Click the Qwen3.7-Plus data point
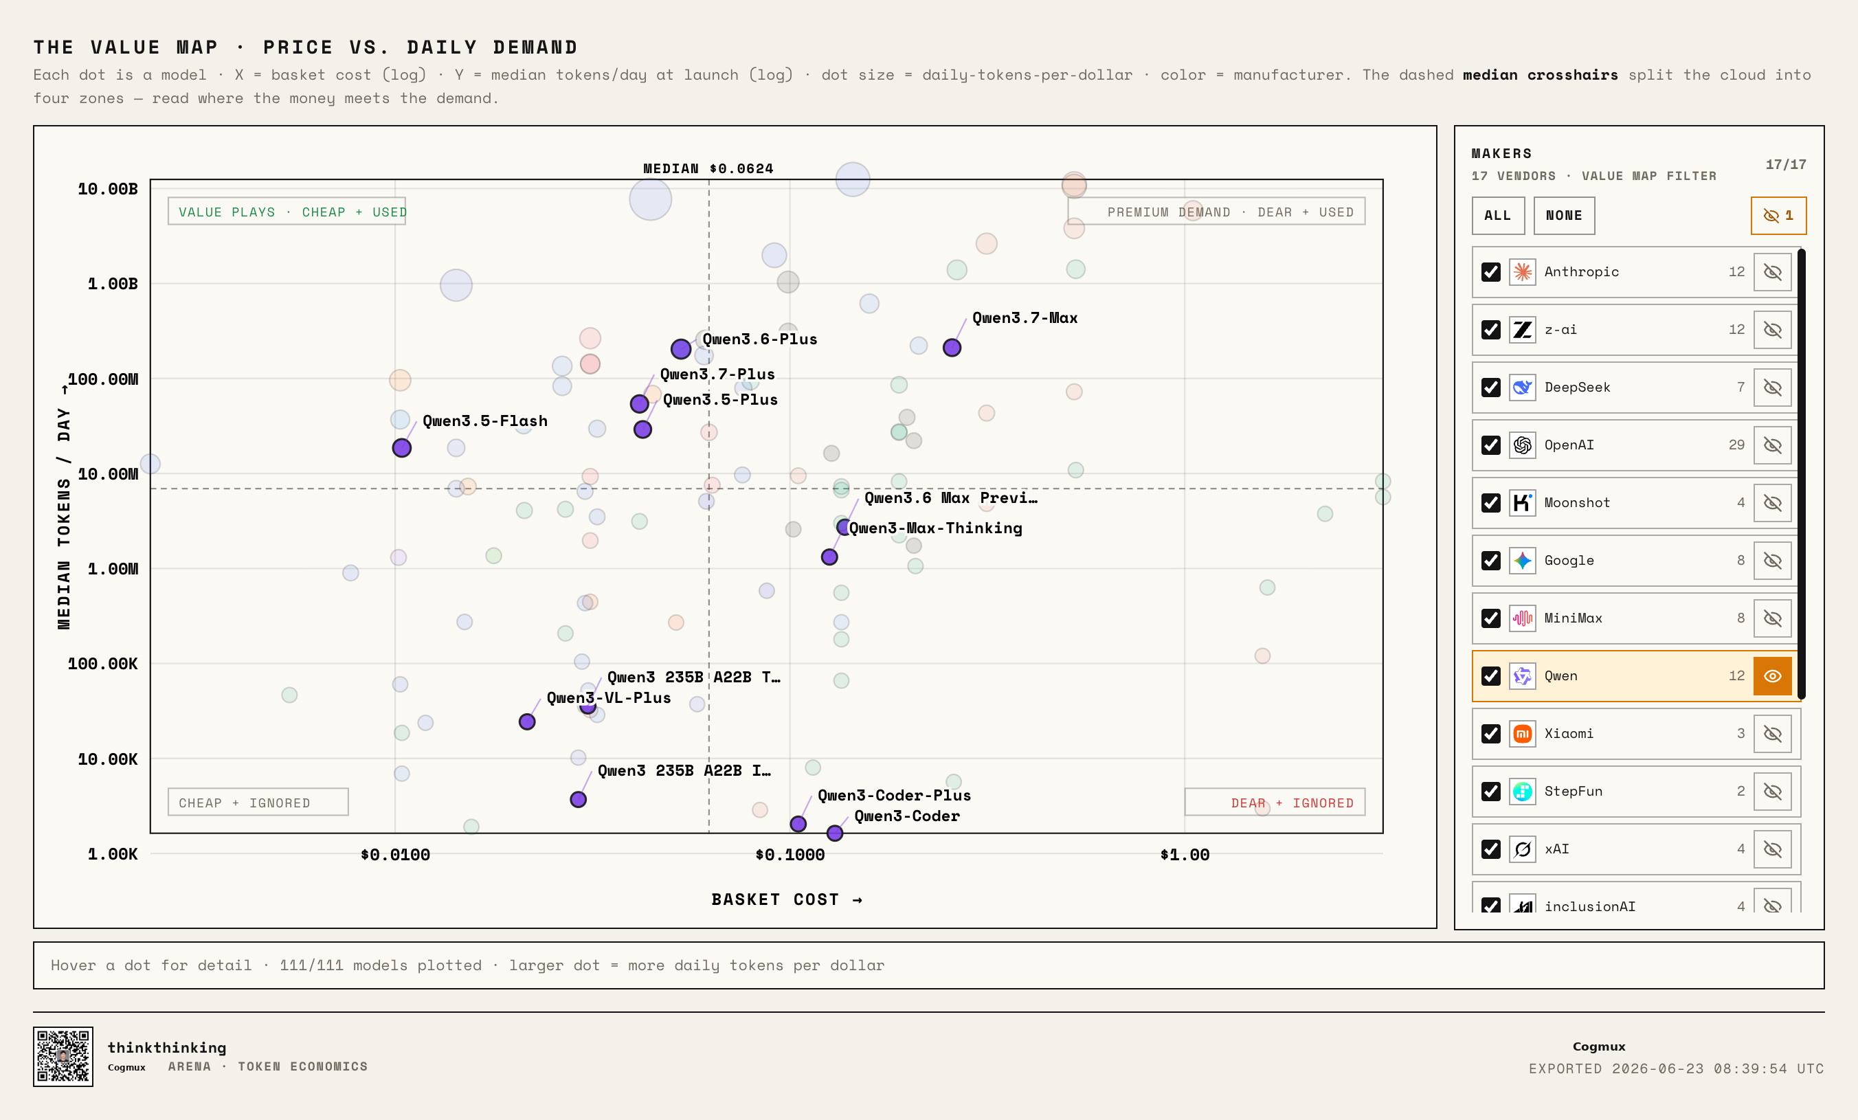 [640, 403]
